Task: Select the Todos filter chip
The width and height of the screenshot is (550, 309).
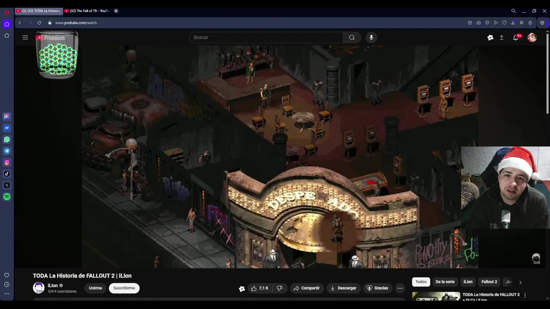Action: (421, 282)
